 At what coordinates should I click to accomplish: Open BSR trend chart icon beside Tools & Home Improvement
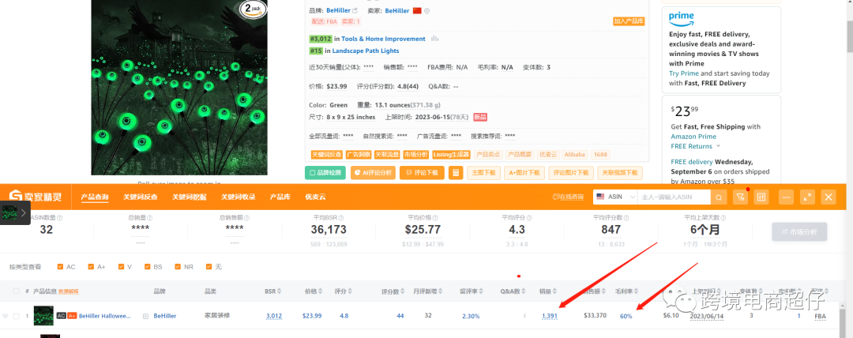[434, 39]
